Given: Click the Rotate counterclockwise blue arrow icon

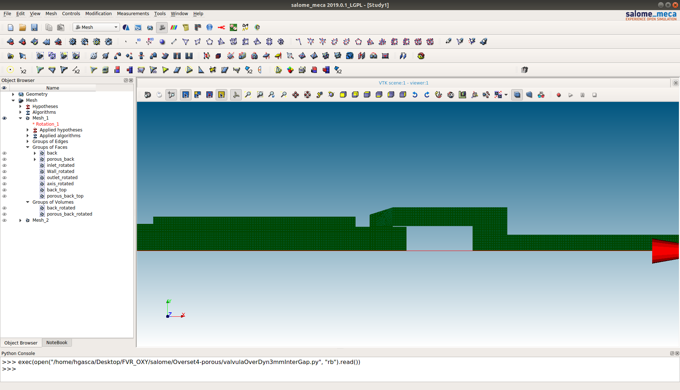Looking at the screenshot, I should point(415,95).
